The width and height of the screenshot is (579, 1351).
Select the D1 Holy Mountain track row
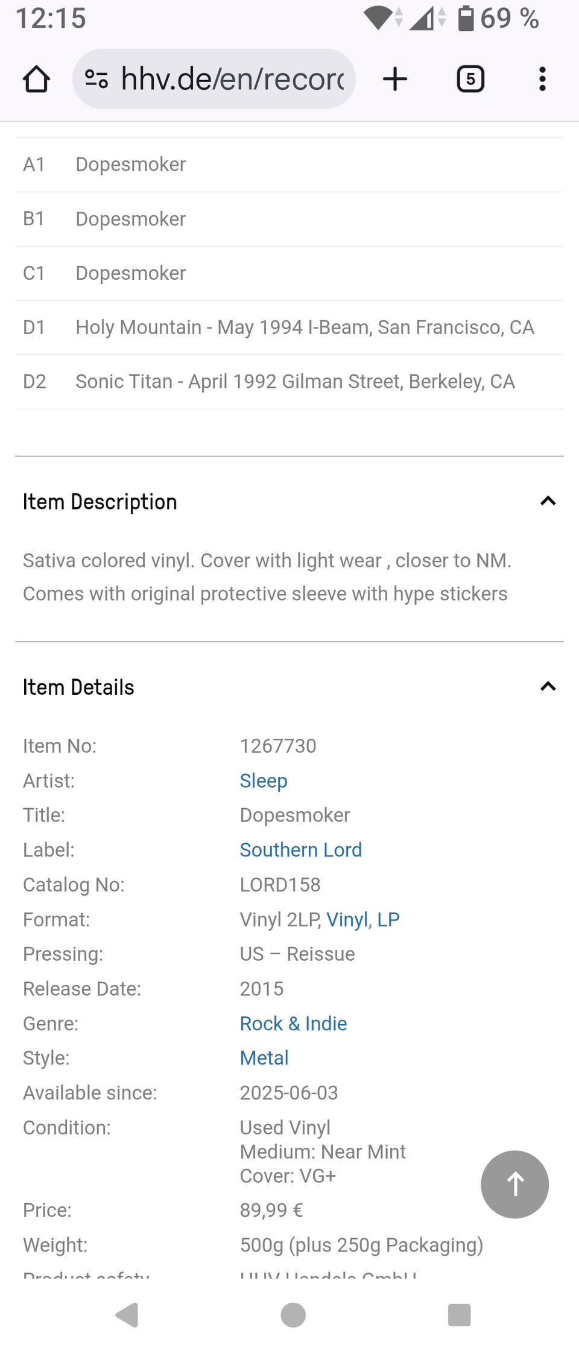289,327
